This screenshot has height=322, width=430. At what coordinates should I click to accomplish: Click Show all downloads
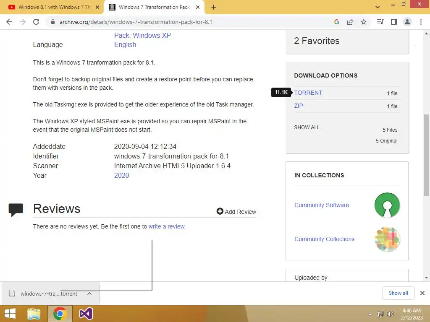398,293
